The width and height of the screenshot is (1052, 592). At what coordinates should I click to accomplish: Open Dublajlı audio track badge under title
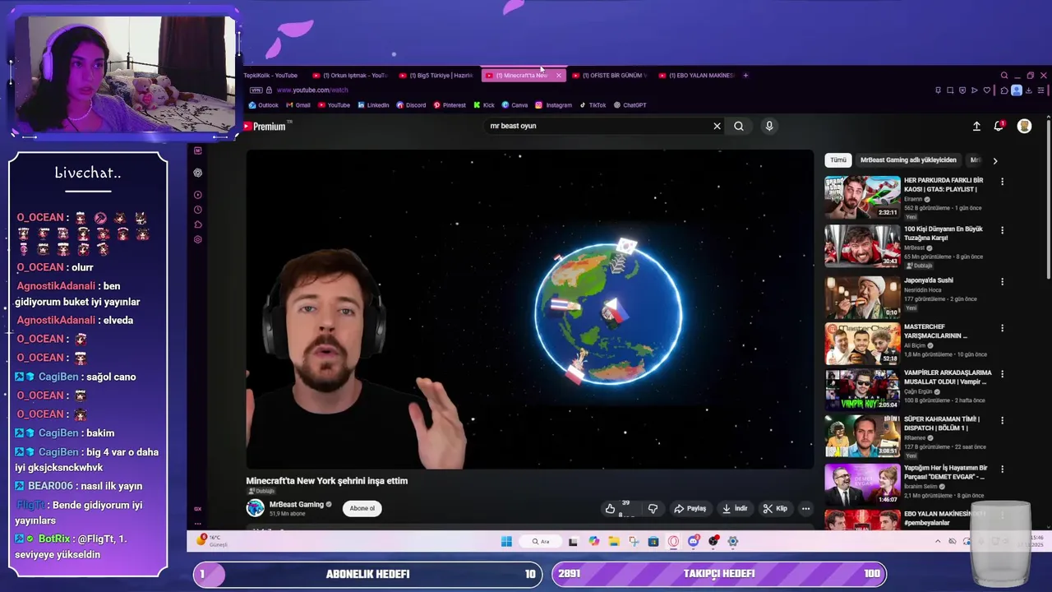[x=262, y=491]
